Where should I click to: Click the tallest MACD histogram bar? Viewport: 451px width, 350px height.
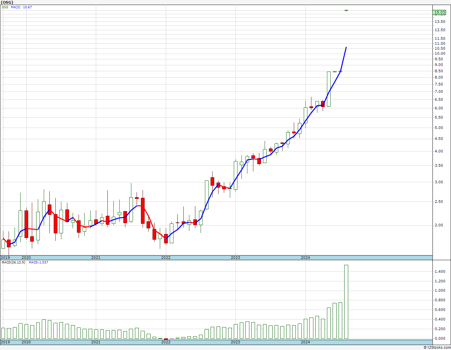pos(346,302)
